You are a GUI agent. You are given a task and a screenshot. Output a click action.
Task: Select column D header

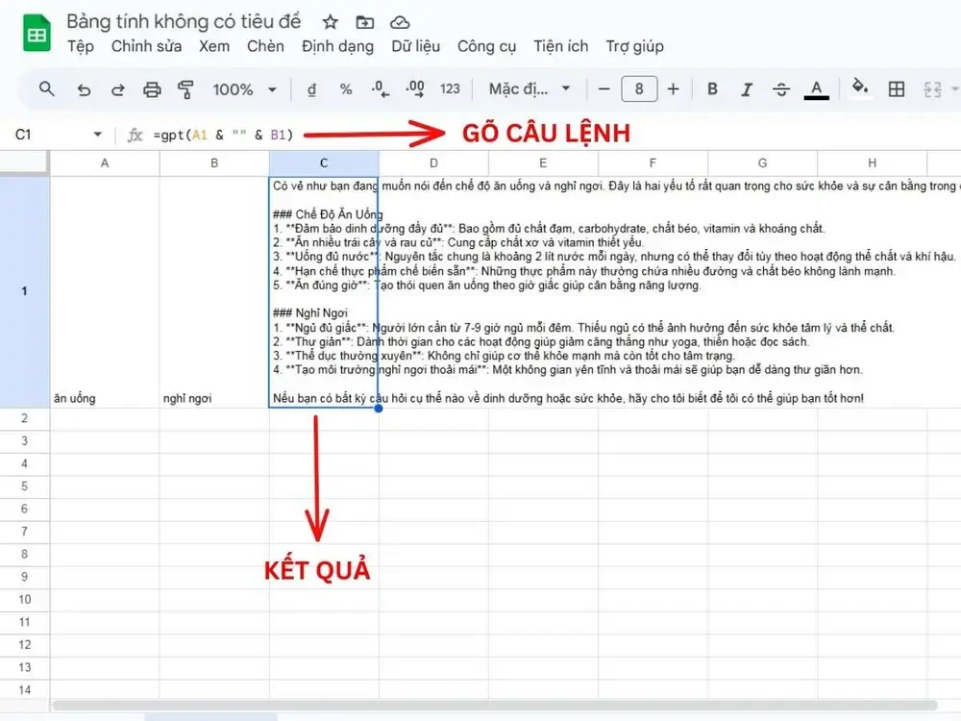click(x=433, y=163)
